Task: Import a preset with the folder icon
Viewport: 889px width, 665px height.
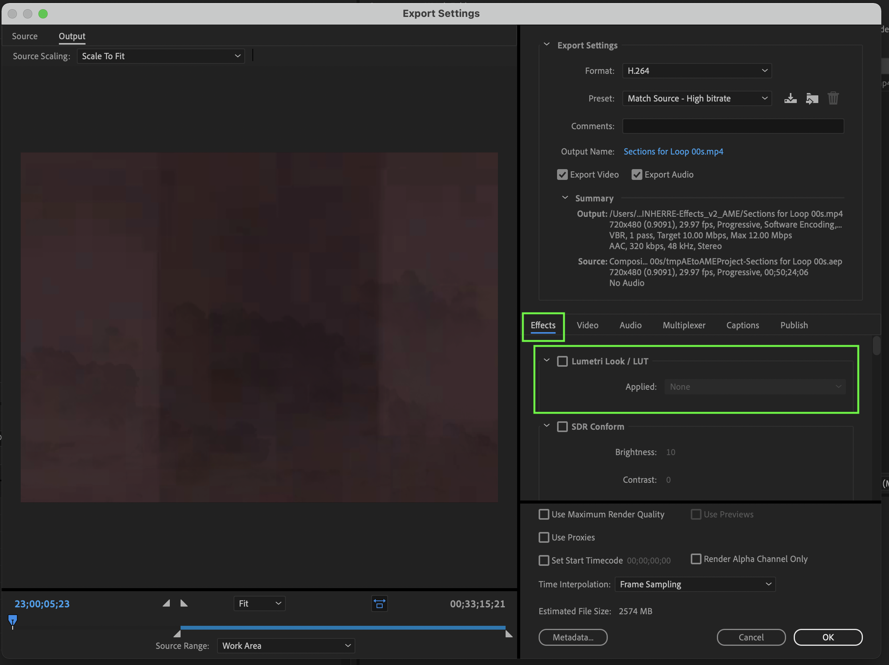Action: coord(811,98)
